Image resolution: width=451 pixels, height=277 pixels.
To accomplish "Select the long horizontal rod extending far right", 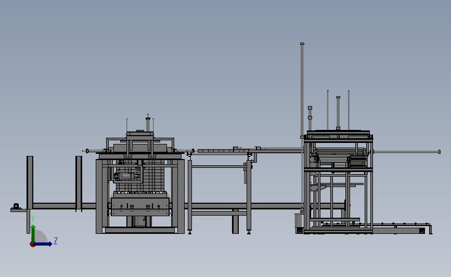I will click(x=407, y=152).
